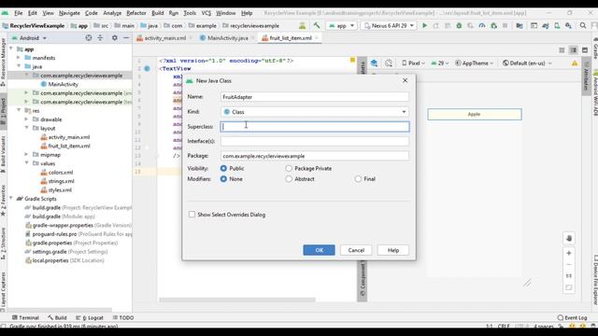Click the stop process square icon
Image resolution: width=598 pixels, height=336 pixels.
(505, 25)
